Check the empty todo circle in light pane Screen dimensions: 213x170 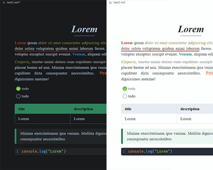click(125, 96)
